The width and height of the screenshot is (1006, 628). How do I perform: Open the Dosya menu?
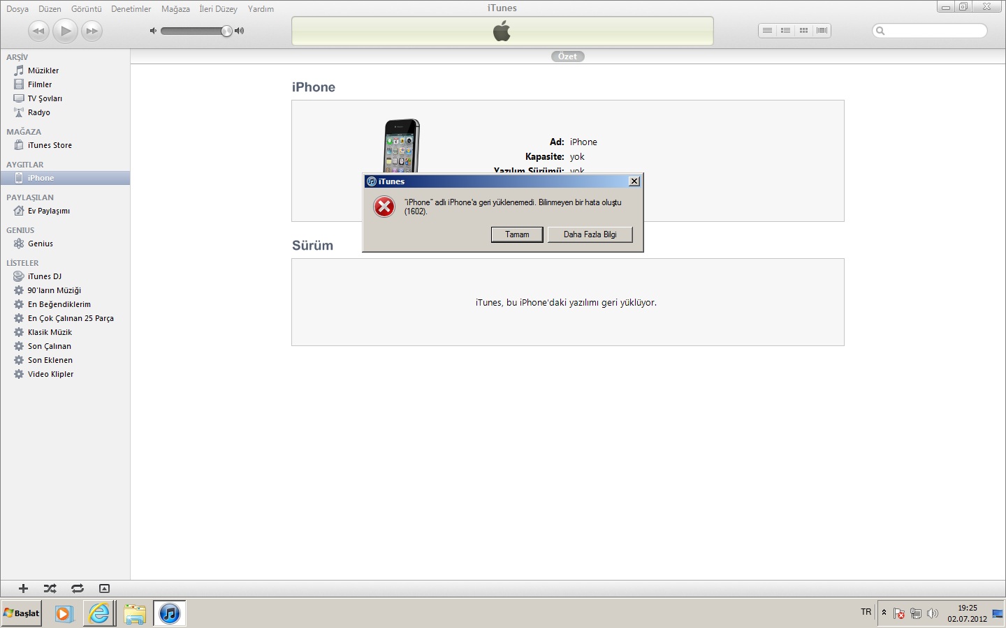[17, 9]
